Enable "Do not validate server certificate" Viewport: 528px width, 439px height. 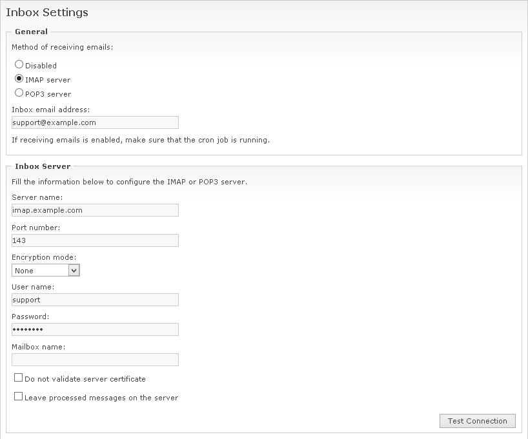pos(18,377)
